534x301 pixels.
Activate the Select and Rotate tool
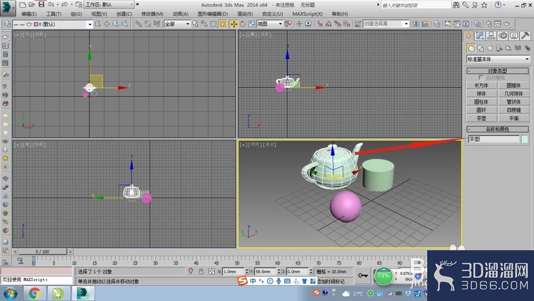(242, 24)
